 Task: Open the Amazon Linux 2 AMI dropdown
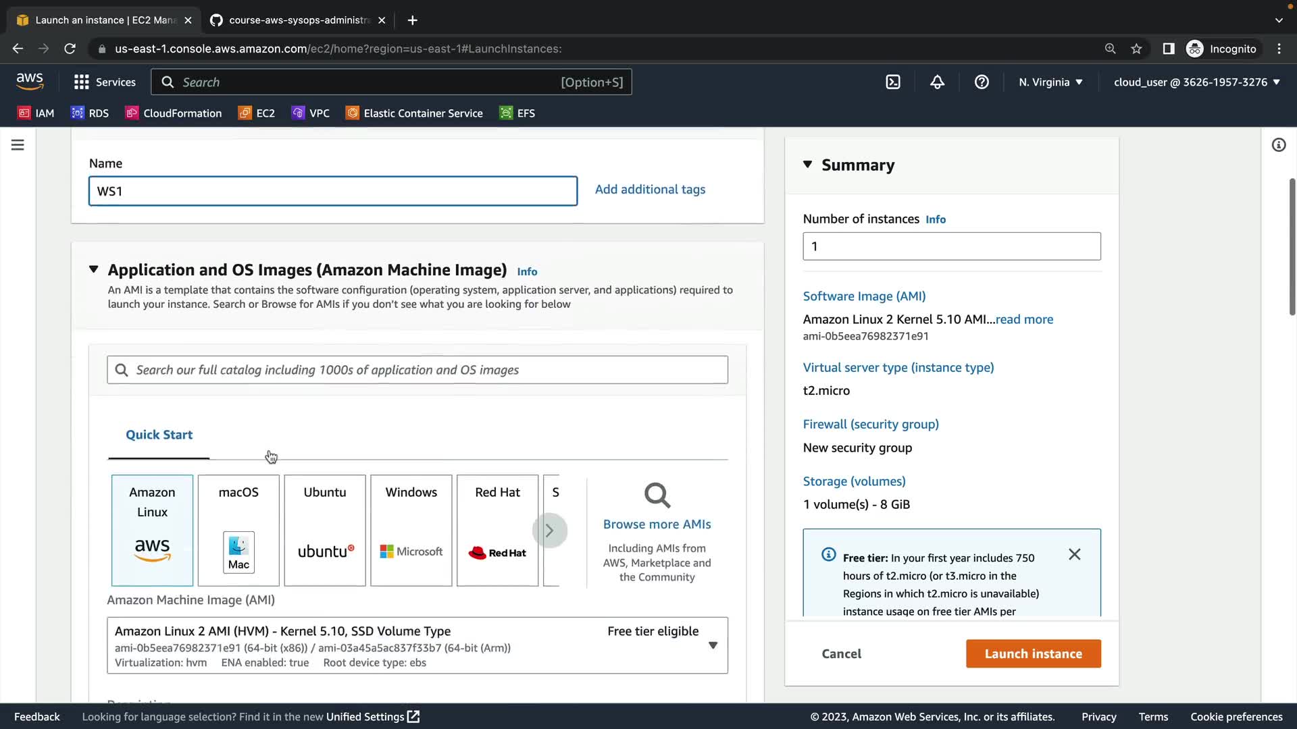713,645
